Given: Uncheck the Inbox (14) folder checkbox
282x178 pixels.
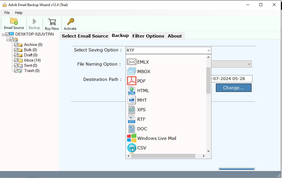Looking at the screenshot, I should 16,60.
